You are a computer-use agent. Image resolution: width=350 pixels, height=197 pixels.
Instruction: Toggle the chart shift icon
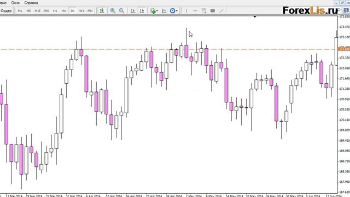(142, 11)
